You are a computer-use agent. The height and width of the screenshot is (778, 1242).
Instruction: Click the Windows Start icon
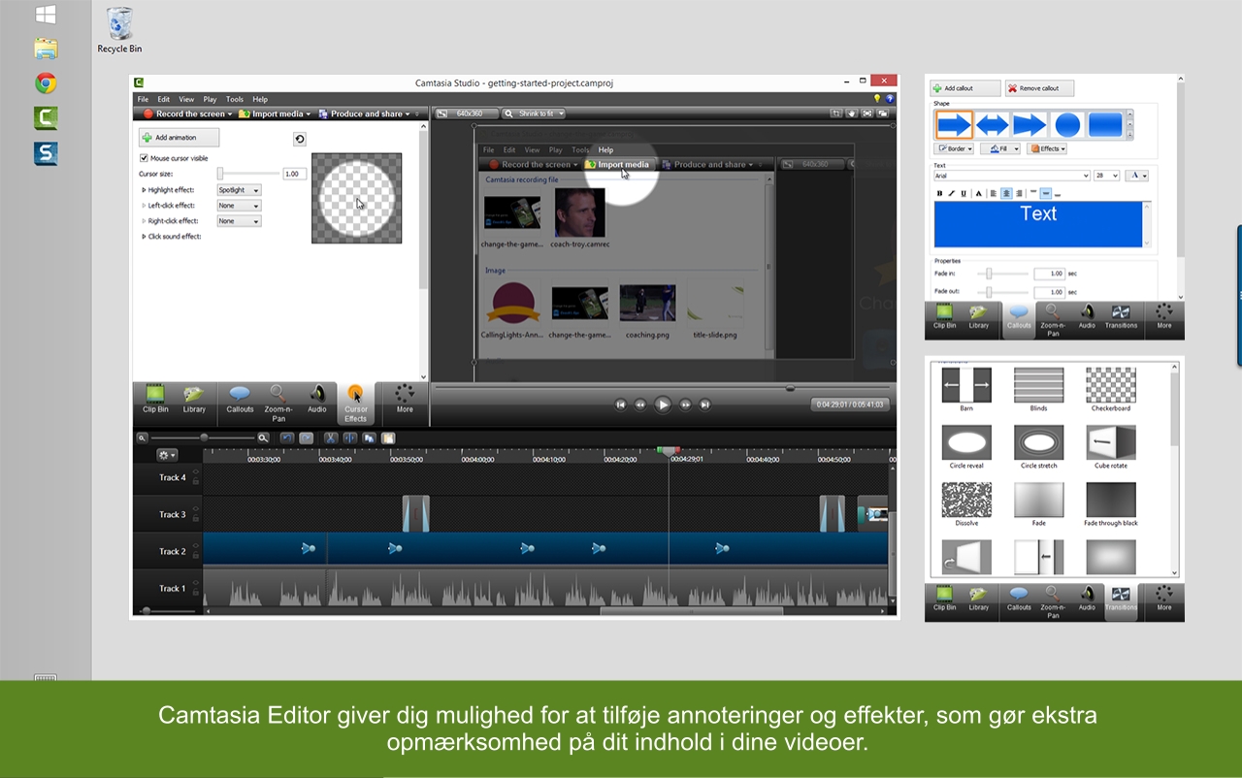coord(46,15)
